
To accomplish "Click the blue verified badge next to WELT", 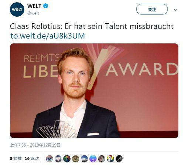I will tap(46, 6).
